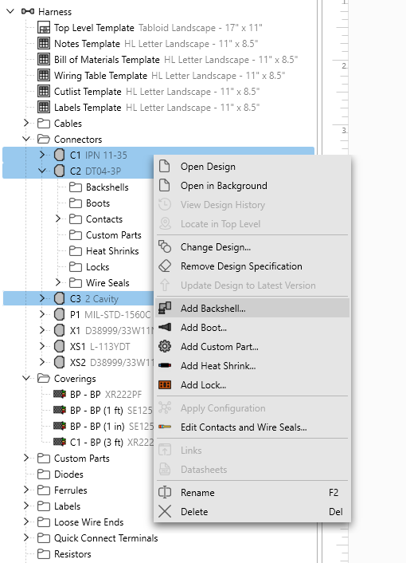Choose Open in Background menu entry
Screen dimensions: 406x563
(x=252, y=186)
